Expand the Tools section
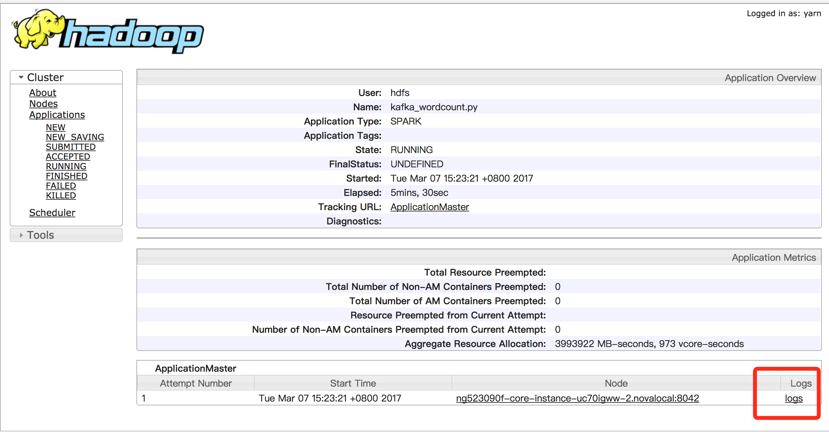Screen dimensions: 829x432 [66, 235]
